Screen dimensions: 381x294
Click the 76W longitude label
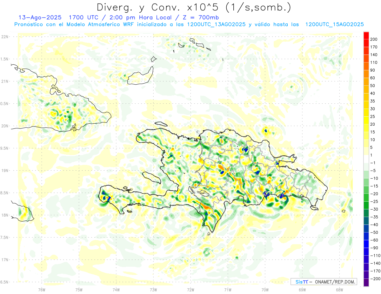42,290
